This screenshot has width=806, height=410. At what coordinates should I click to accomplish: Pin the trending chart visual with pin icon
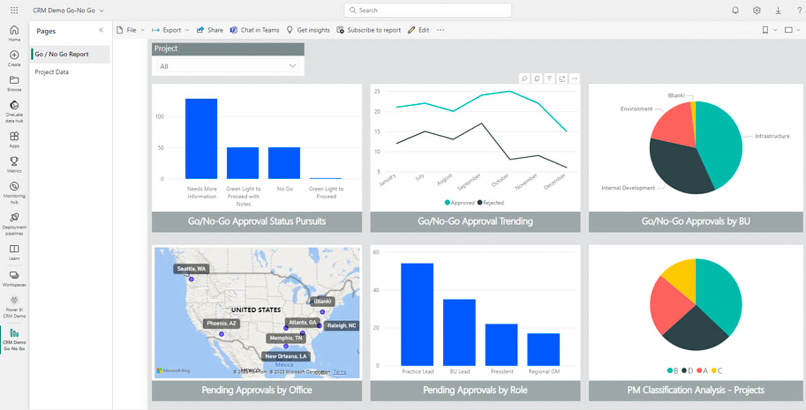click(524, 79)
